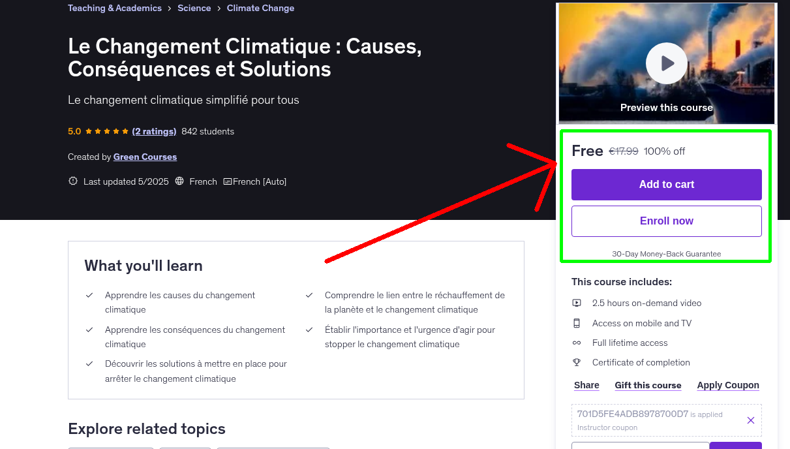Image resolution: width=790 pixels, height=449 pixels.
Task: Click the closed-captions icon before French [Auto]
Action: tap(227, 181)
